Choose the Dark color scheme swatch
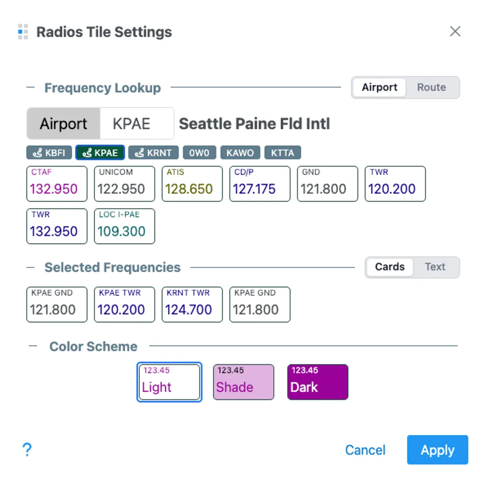Viewport: 486px width, 482px height. [318, 382]
